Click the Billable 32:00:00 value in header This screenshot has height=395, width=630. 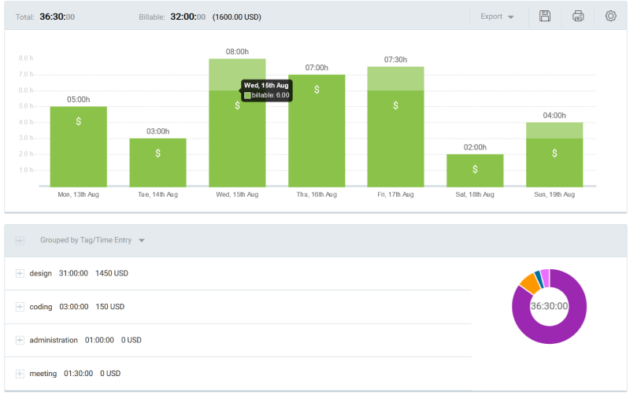click(x=187, y=17)
